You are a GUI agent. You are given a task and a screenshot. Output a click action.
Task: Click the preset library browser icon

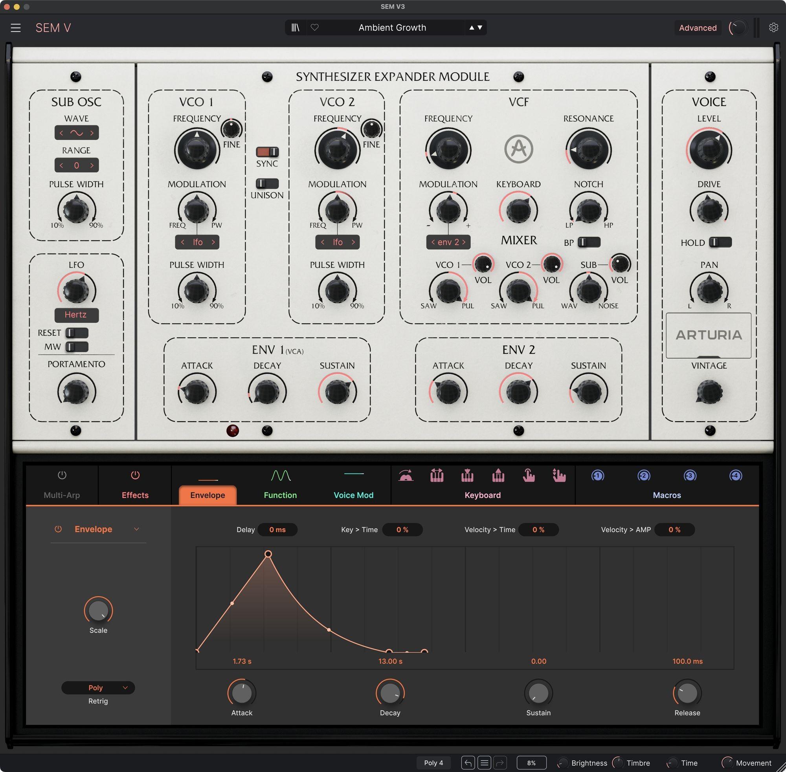pos(296,28)
